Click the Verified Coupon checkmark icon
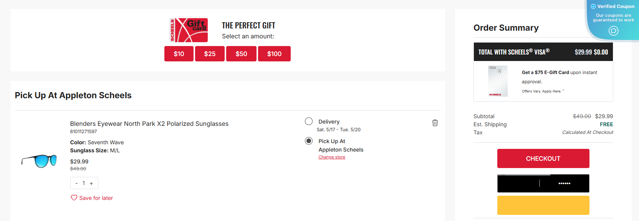 593,7
